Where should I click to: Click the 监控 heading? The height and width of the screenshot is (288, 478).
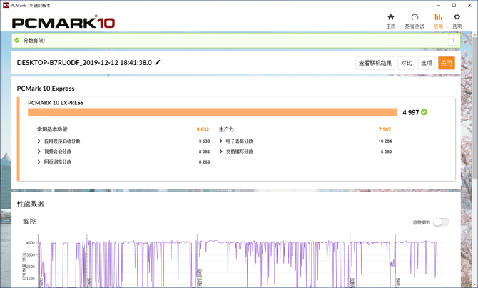pos(29,221)
